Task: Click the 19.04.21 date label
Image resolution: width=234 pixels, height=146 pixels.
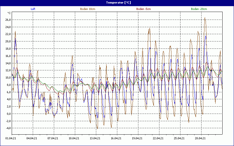Action: [x=137, y=138]
